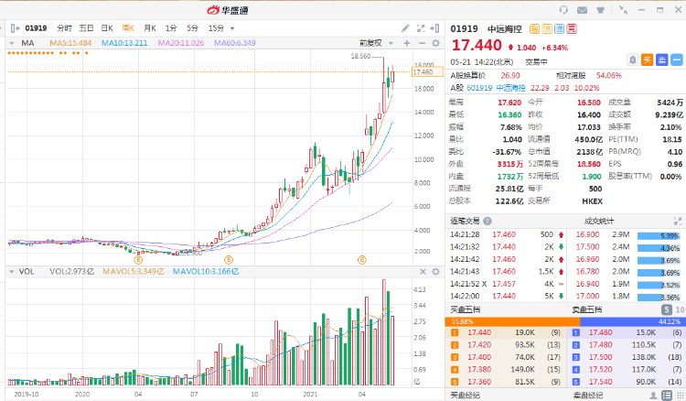The height and width of the screenshot is (401, 686).
Task: Collapse the left panel next to 01919
Action: (15, 28)
